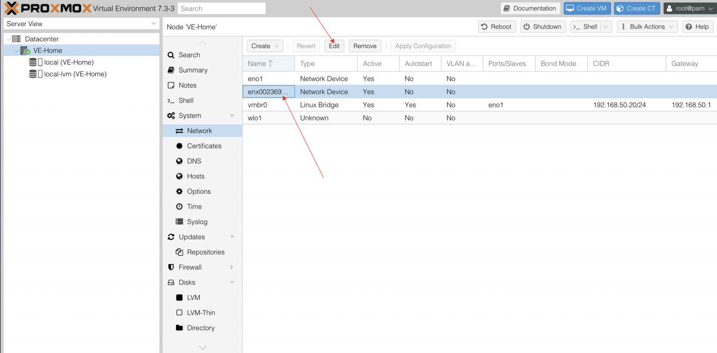
Task: Select Certificates in the System sidebar
Action: tap(204, 146)
